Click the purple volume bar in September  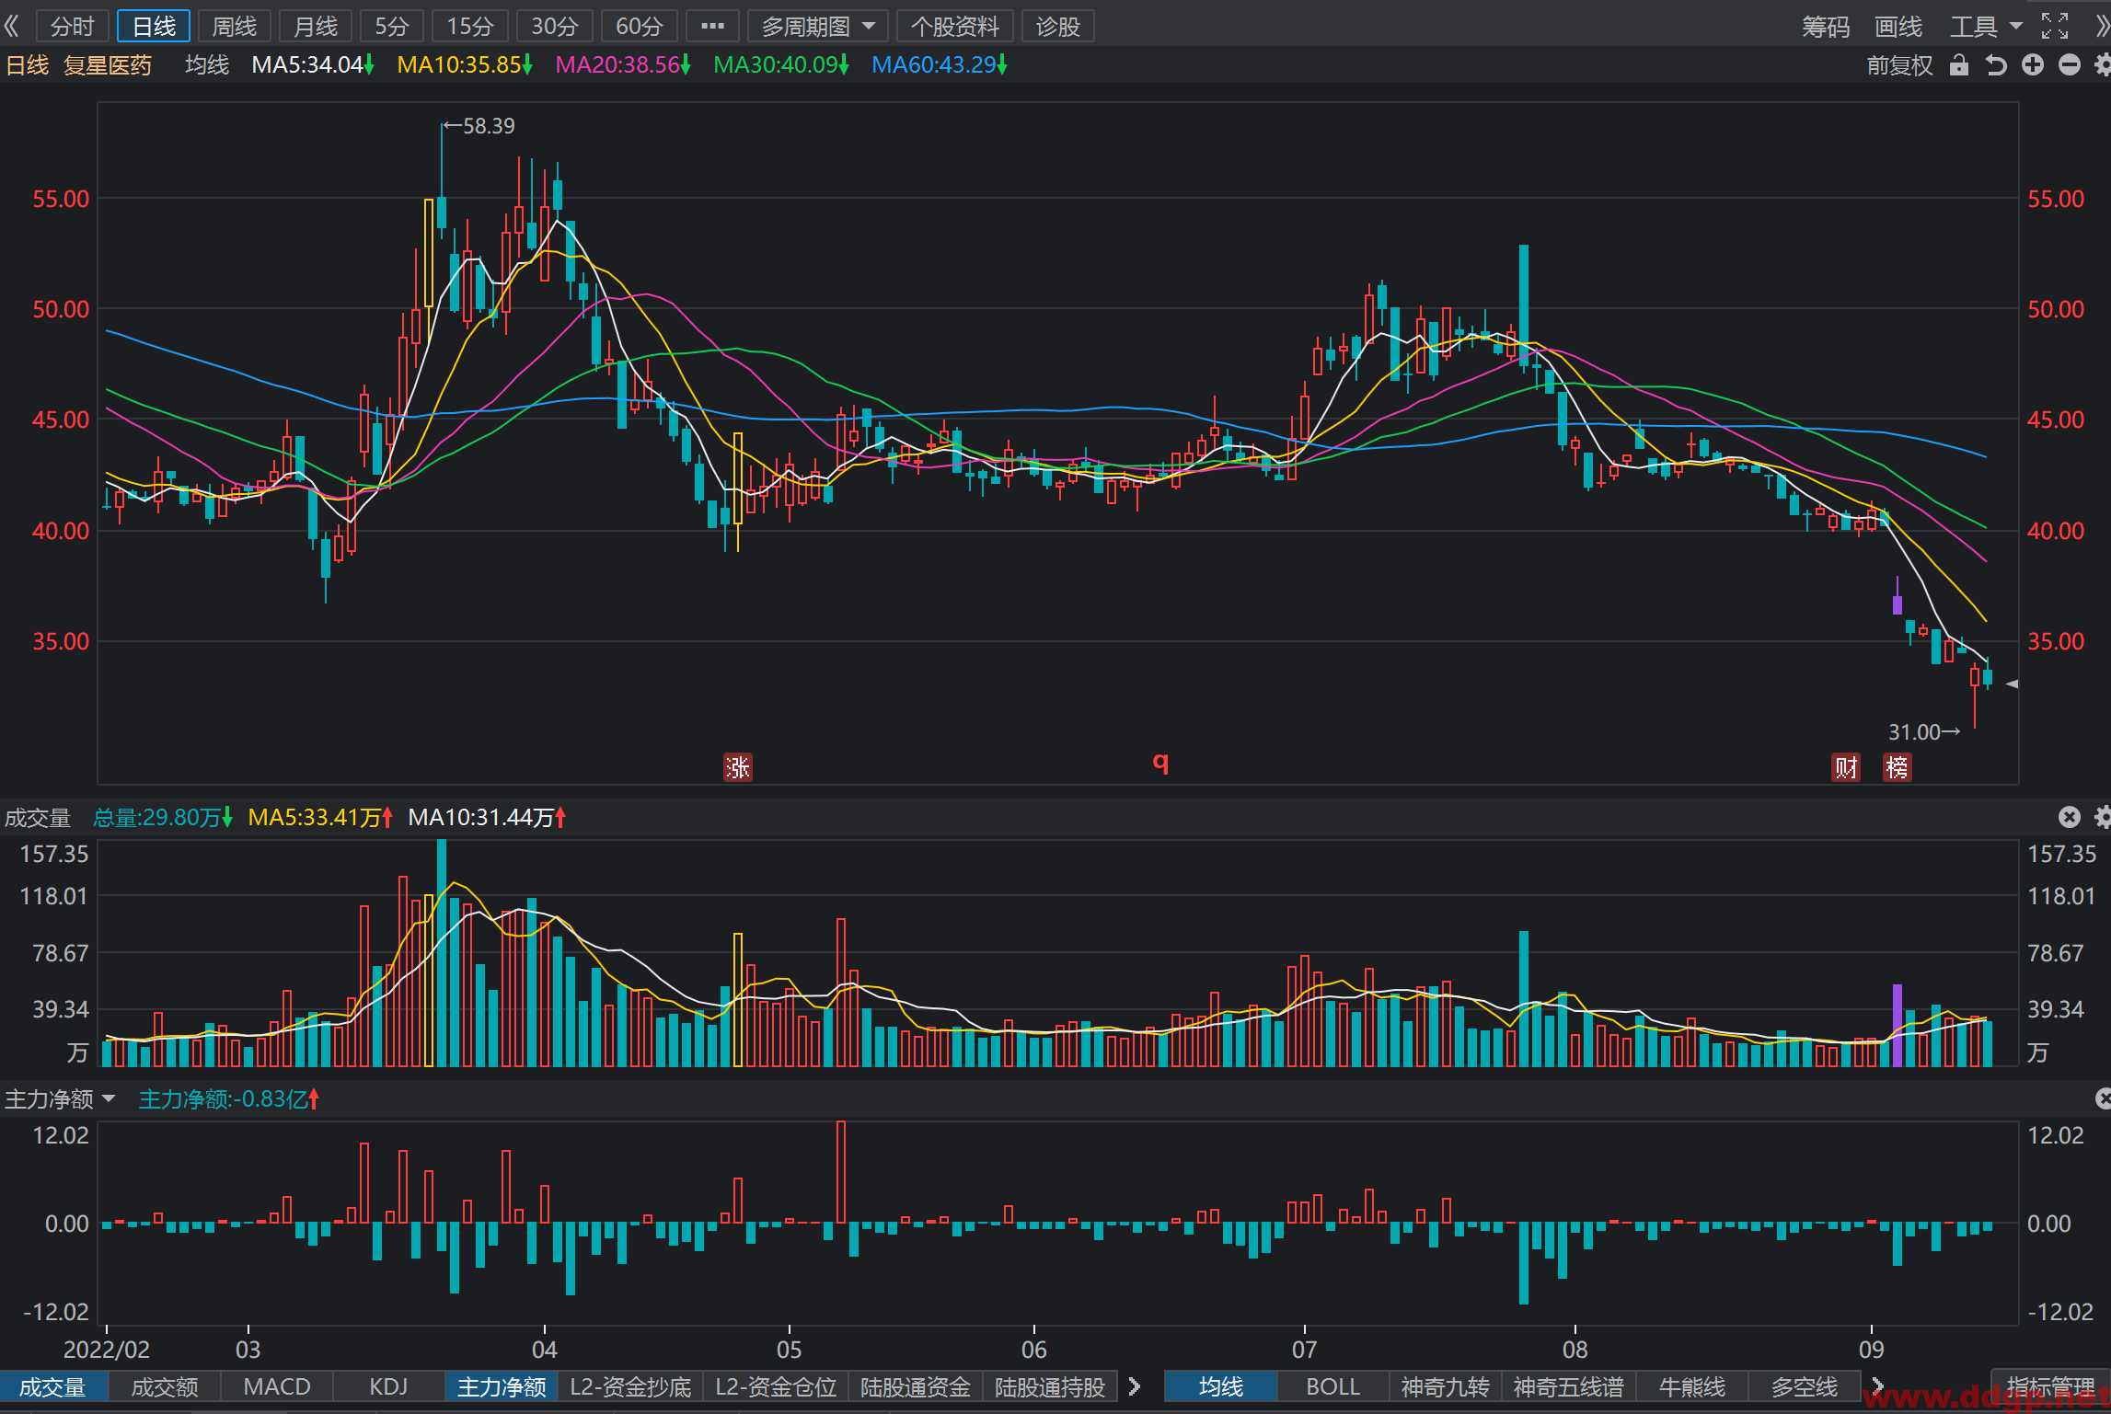(x=1897, y=1025)
